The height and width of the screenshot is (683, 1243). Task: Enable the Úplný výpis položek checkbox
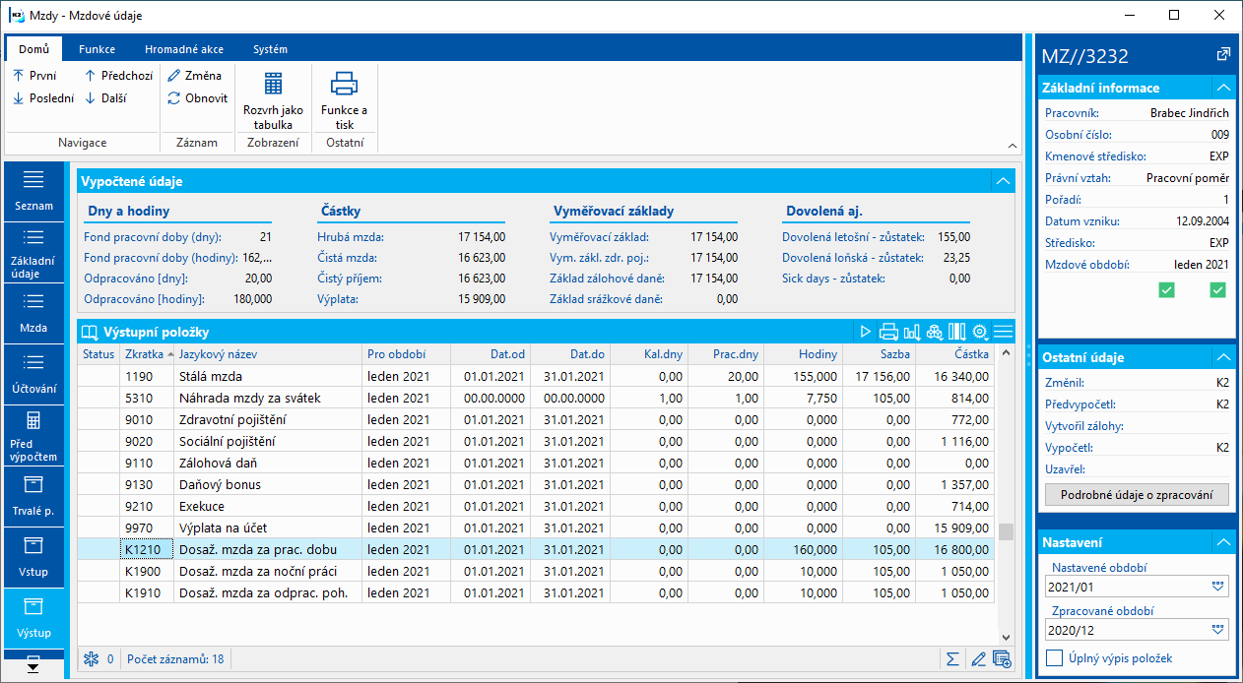pos(1055,658)
